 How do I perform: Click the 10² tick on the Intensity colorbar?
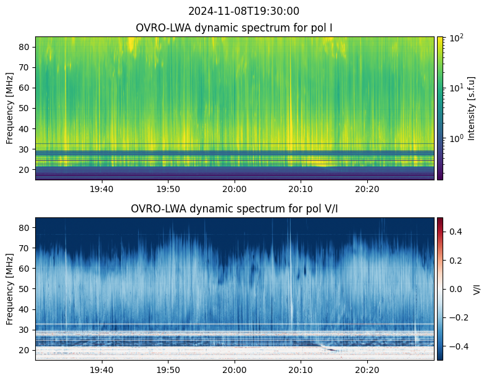point(454,39)
